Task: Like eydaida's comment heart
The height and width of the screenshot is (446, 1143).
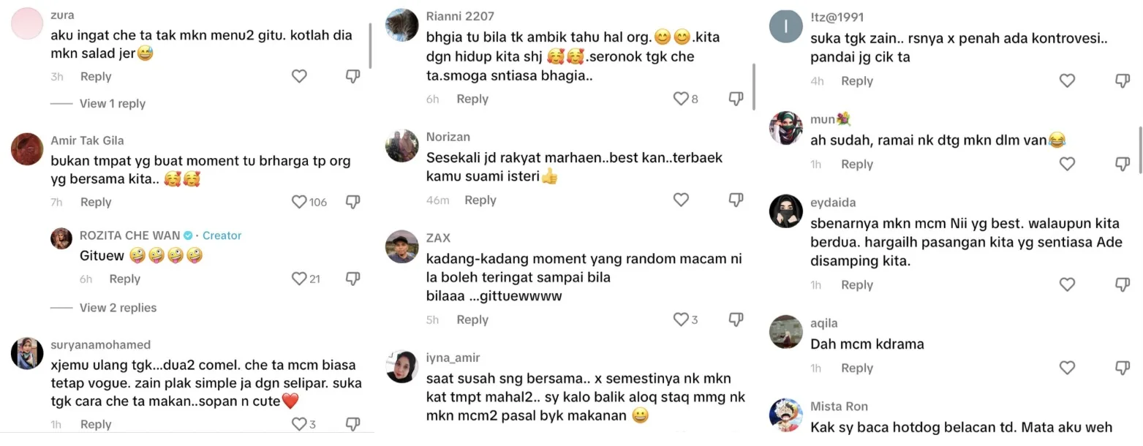Action: pos(1067,285)
